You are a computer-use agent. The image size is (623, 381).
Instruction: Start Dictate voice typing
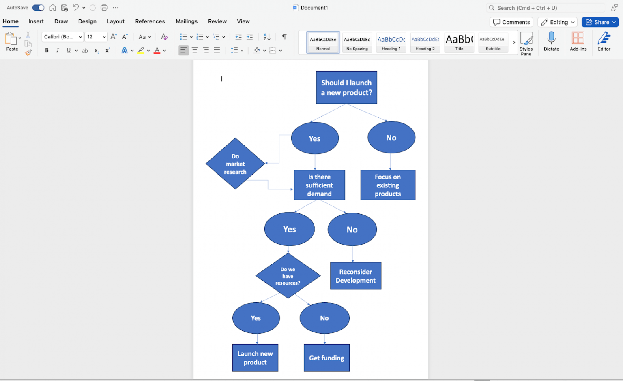click(x=551, y=42)
